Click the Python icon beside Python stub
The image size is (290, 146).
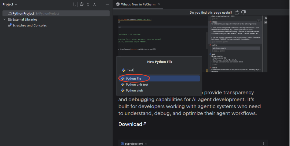click(x=123, y=90)
